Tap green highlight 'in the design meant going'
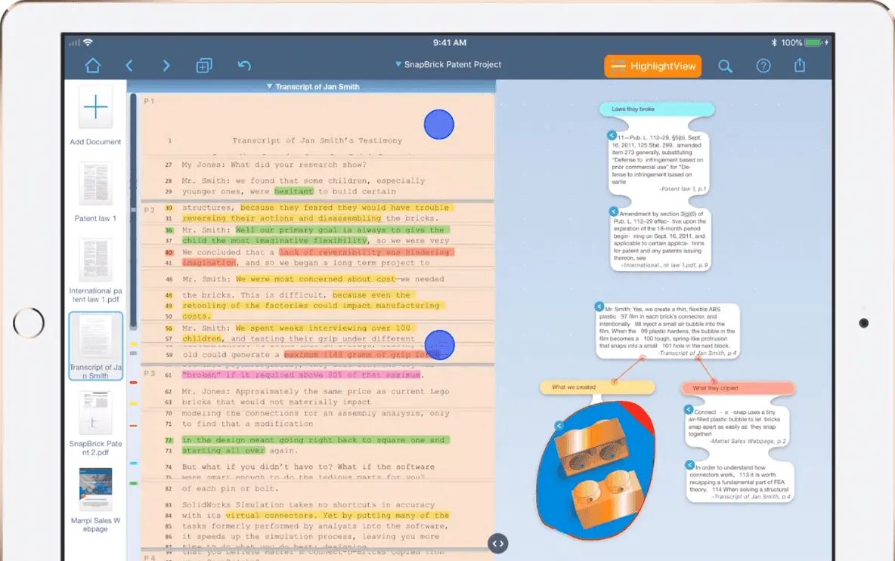This screenshot has height=561, width=895. [x=316, y=440]
